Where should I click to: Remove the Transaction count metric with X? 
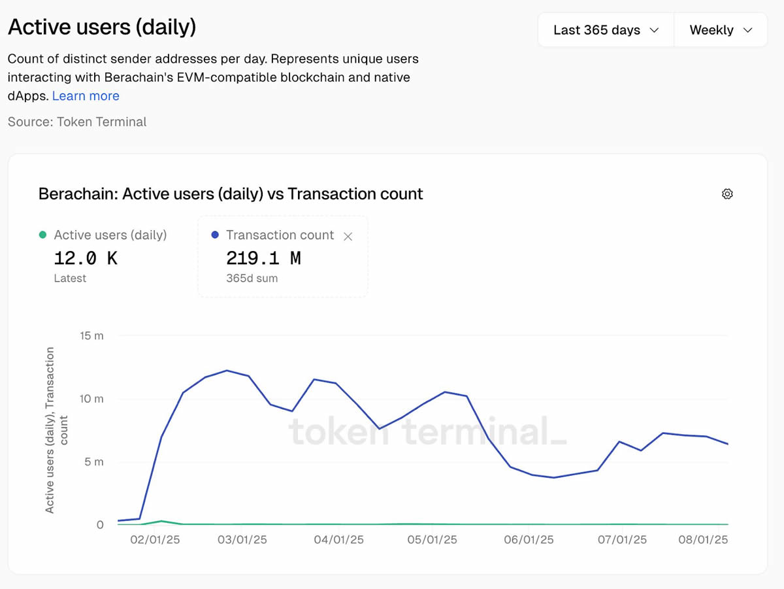pyautogui.click(x=348, y=237)
